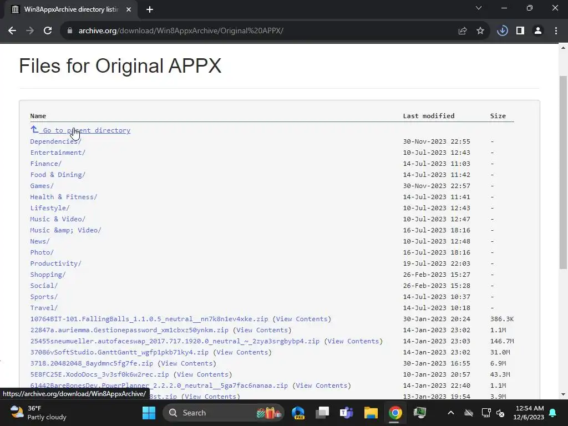Viewport: 568px width, 426px height.
Task: Click the Last modified column header
Action: coord(429,116)
